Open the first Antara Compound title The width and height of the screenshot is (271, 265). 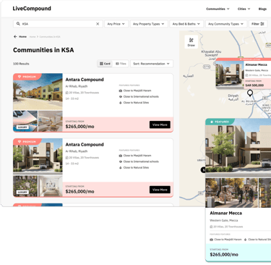85,80
